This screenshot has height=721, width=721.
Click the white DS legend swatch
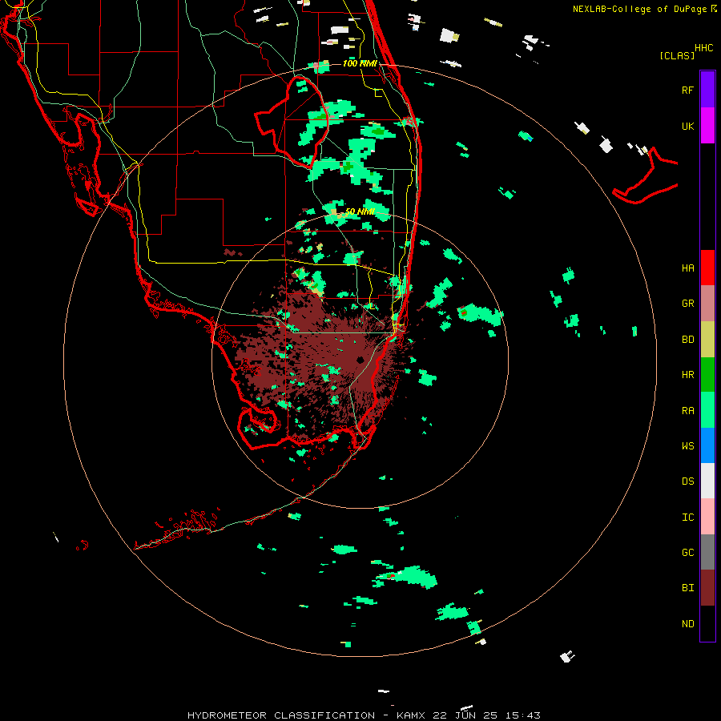coord(707,481)
